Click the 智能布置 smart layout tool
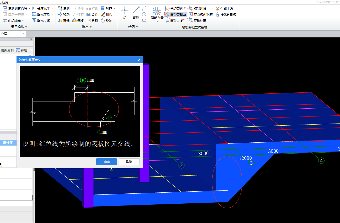 tap(157, 13)
